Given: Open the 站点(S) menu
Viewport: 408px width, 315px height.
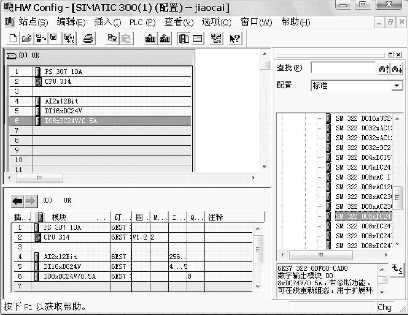Looking at the screenshot, I should (33, 22).
